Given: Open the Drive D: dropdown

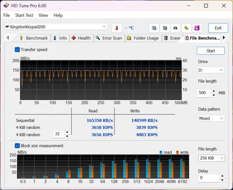Looking at the screenshot, I should click(211, 70).
